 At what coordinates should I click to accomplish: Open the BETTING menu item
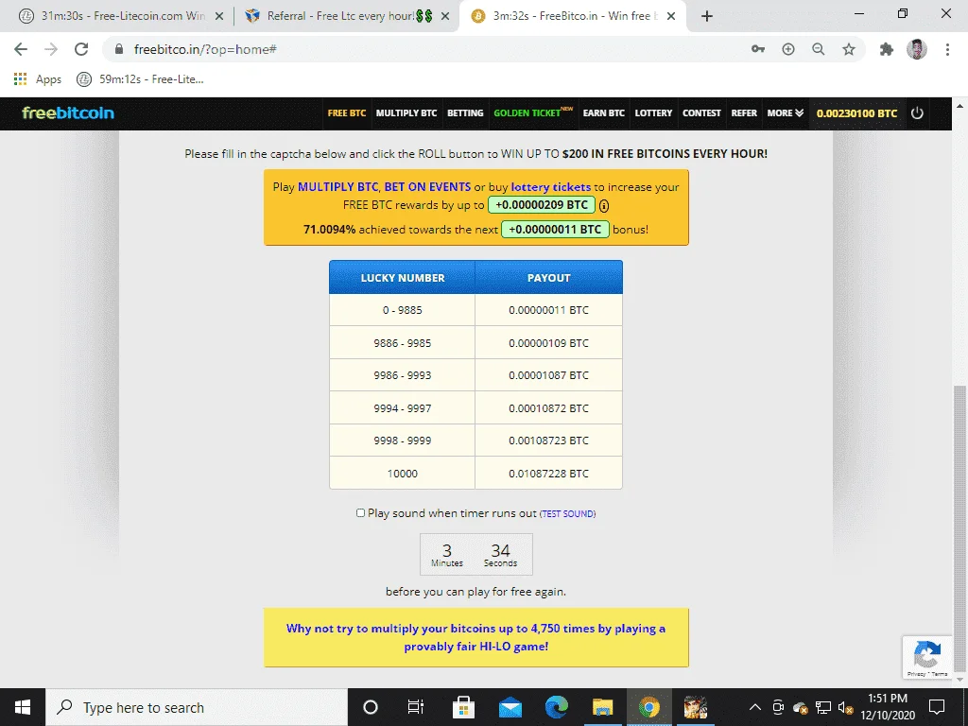click(465, 113)
